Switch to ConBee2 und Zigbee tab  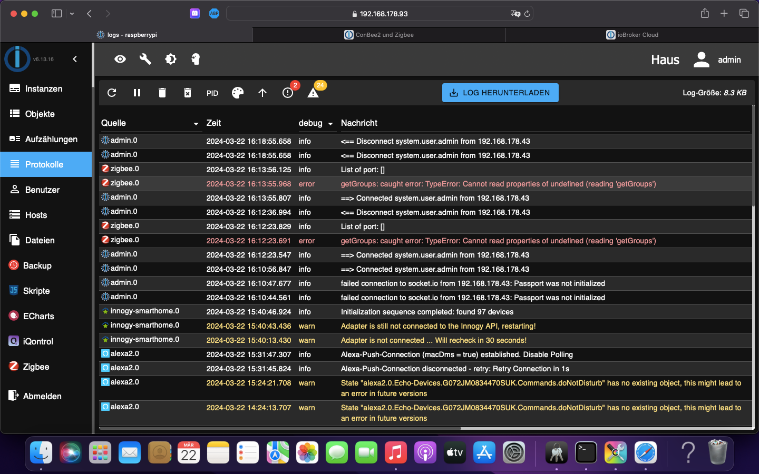pos(379,35)
